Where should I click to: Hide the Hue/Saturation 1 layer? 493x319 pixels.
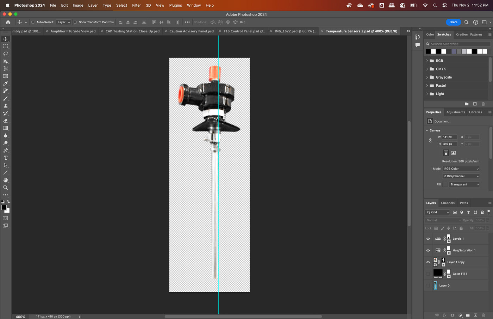(x=428, y=250)
